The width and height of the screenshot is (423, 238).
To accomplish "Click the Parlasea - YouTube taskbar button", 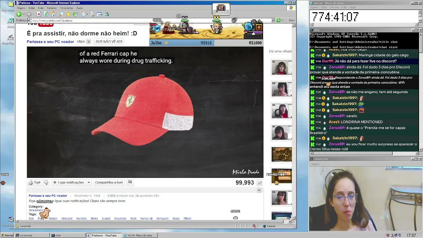I will (103, 235).
